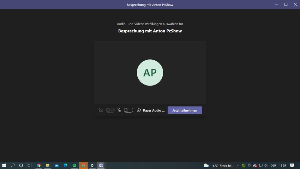Image resolution: width=300 pixels, height=169 pixels.
Task: Open Cortana from the taskbar
Action: point(21,165)
